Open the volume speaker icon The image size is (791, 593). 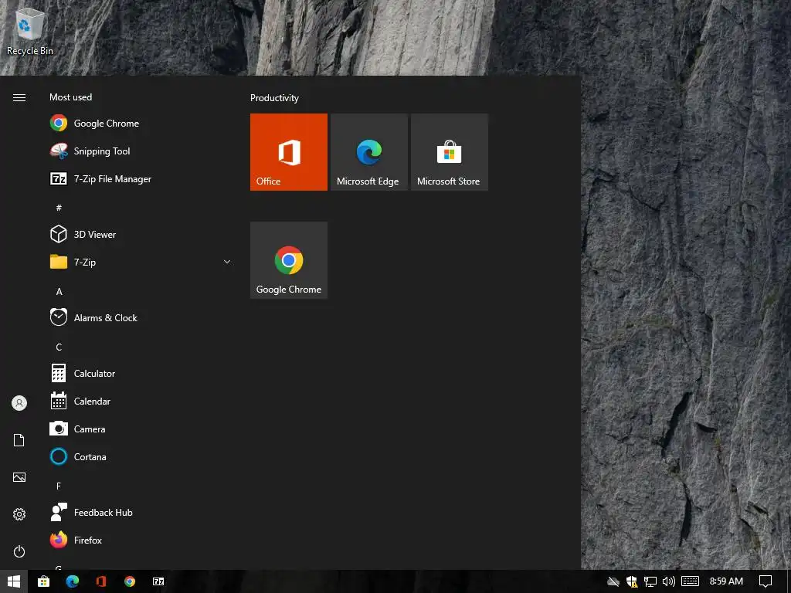[669, 581]
